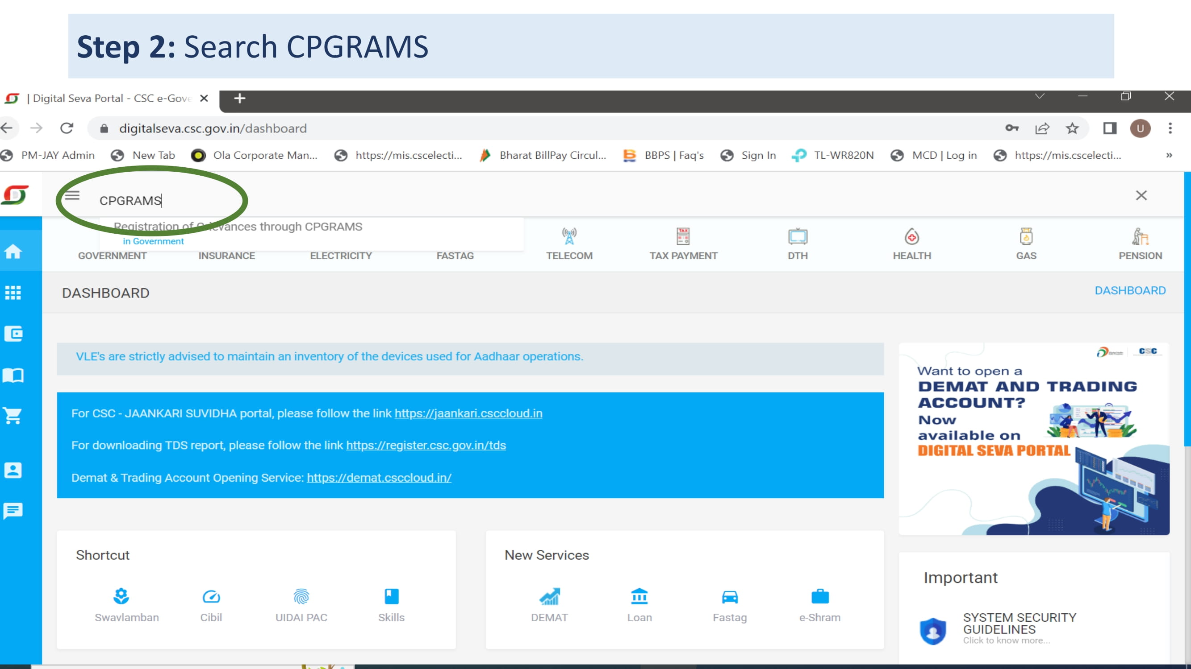Open the UIDAI PAC shortcut
Screen dimensions: 1191x669
click(301, 605)
